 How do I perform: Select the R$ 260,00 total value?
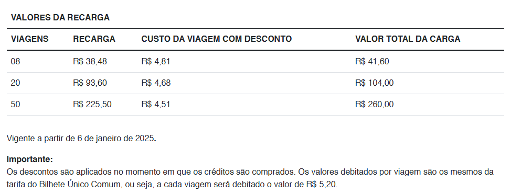[x=375, y=105]
